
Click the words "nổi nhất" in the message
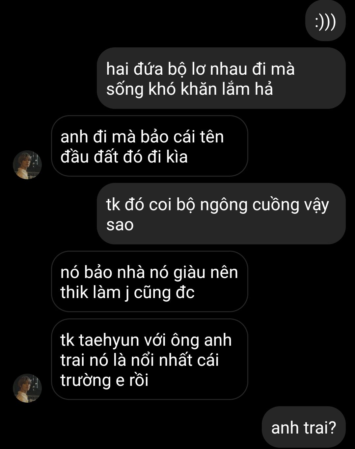(162, 360)
